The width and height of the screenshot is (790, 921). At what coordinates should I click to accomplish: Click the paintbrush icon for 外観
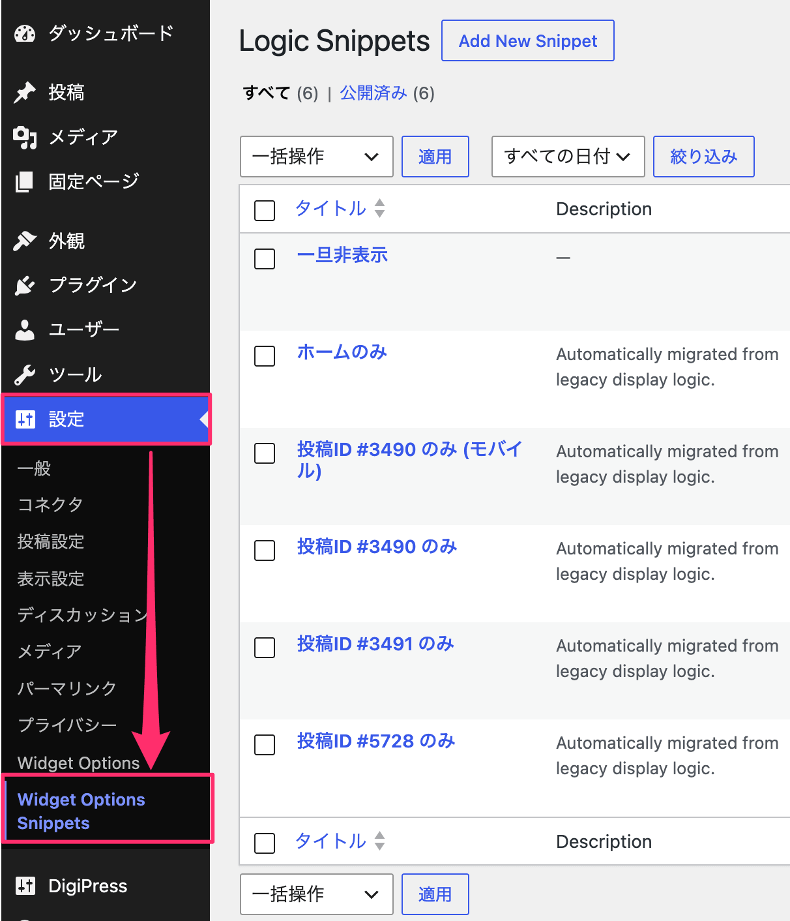point(25,241)
